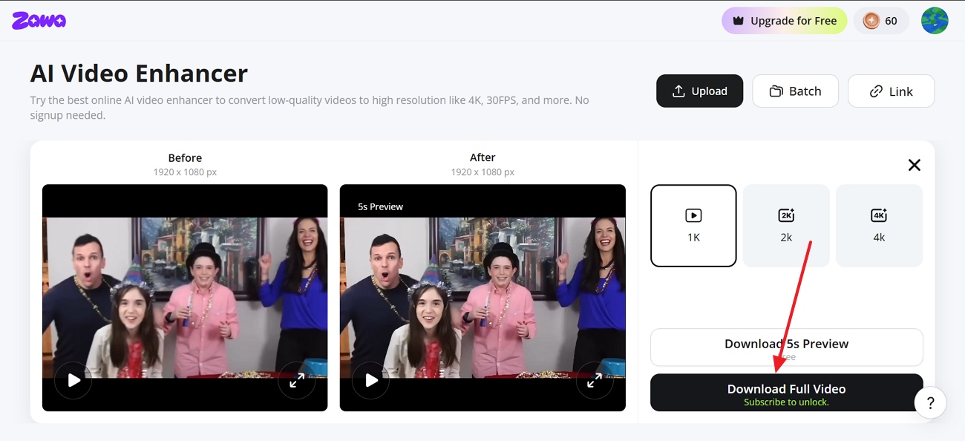Play the After video
The height and width of the screenshot is (441, 965).
[371, 380]
